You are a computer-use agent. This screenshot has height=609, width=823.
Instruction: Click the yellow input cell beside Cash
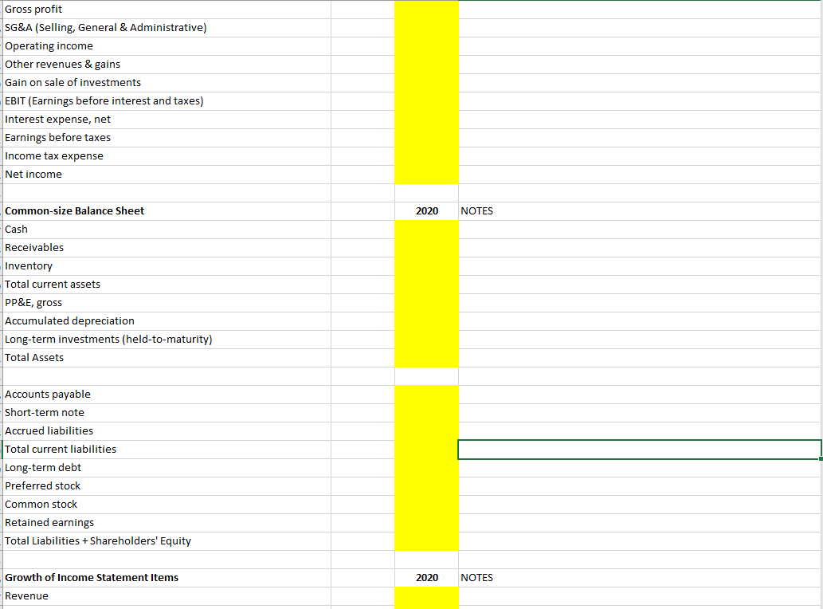(x=426, y=229)
